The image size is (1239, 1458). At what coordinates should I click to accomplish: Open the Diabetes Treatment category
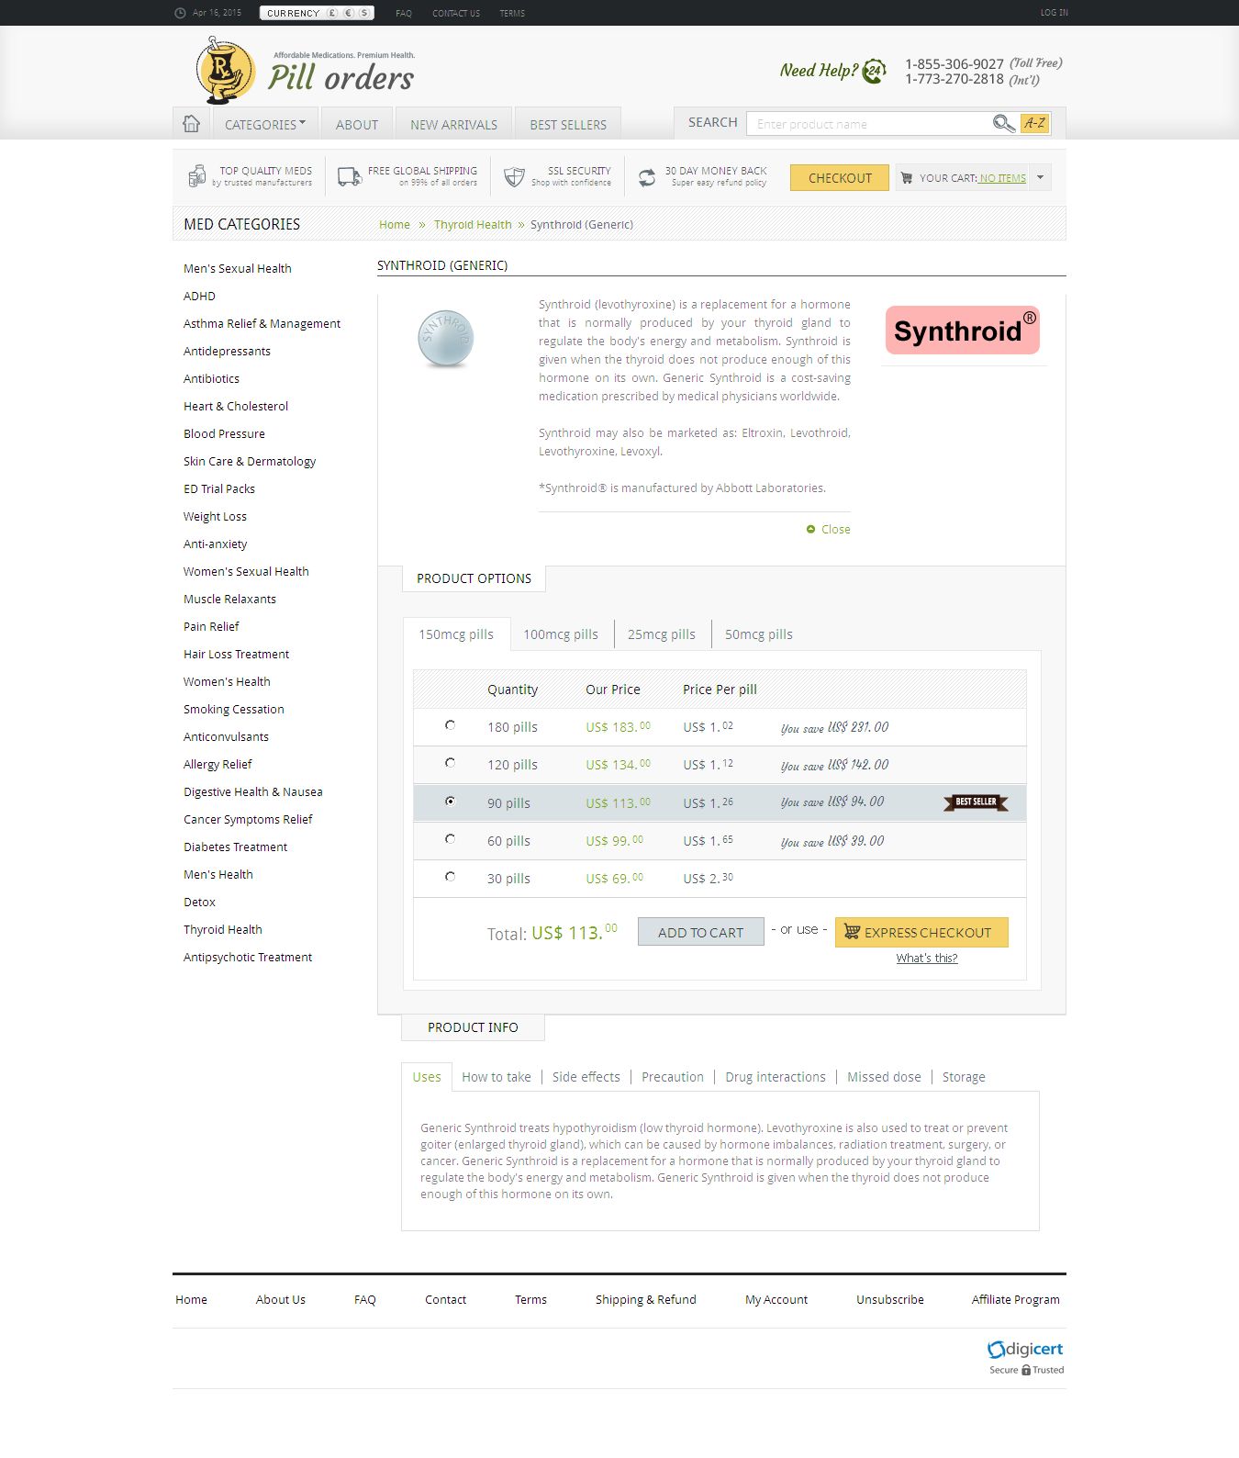point(235,847)
